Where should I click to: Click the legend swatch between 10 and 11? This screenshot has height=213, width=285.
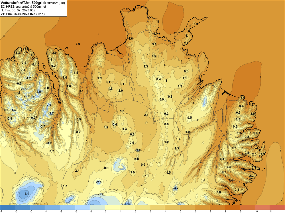[x=262, y=207]
